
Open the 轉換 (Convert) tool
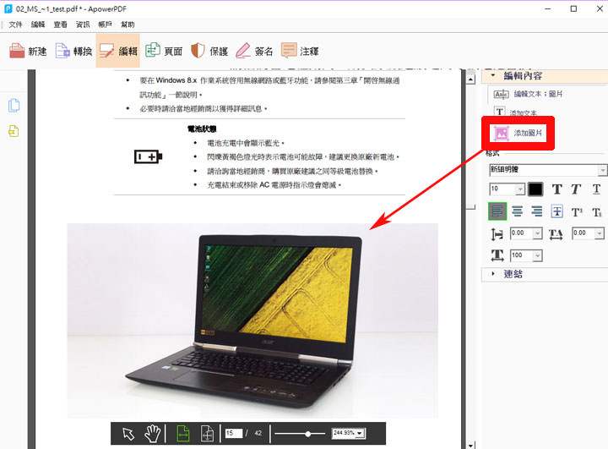73,51
